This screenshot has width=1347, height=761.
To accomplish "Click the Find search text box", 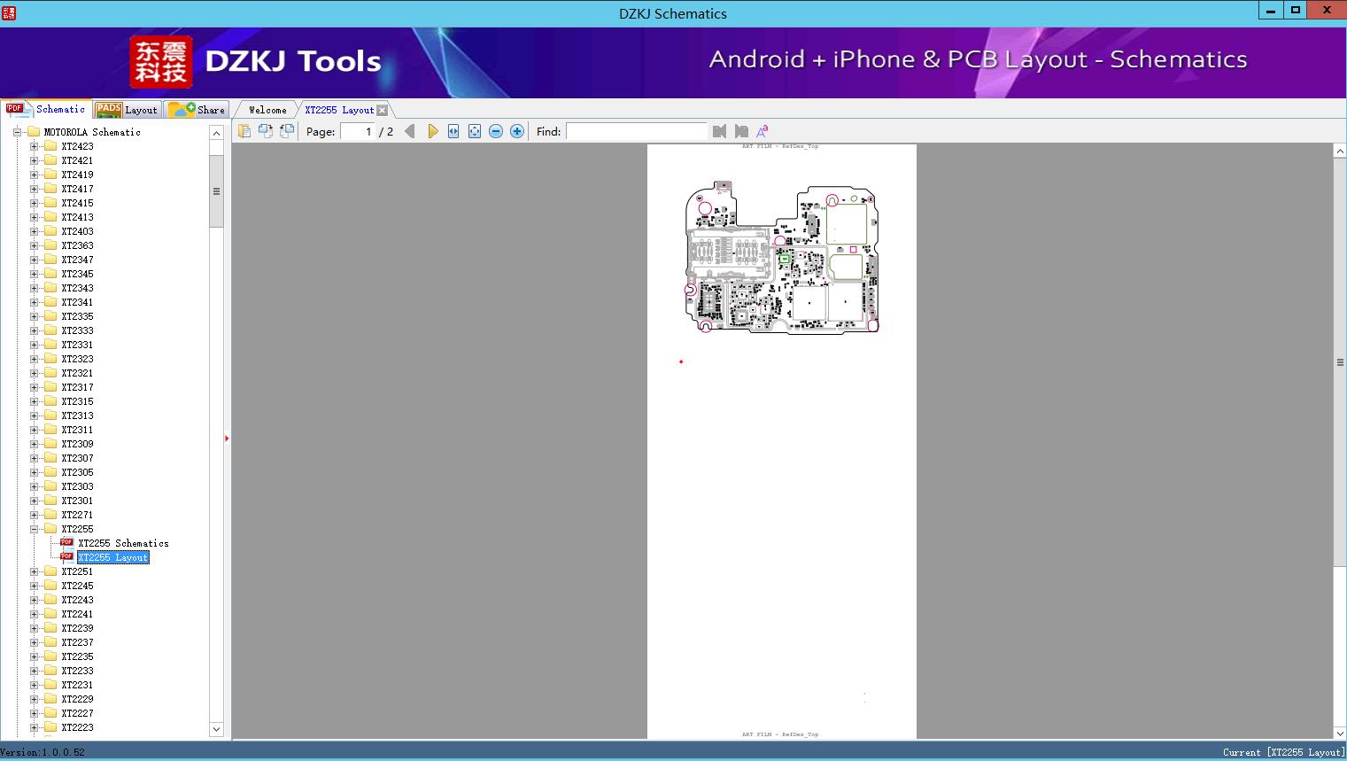I will 636,131.
